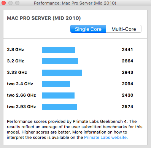Select the Single Core tab
This screenshot has height=148, width=151.
88,29
